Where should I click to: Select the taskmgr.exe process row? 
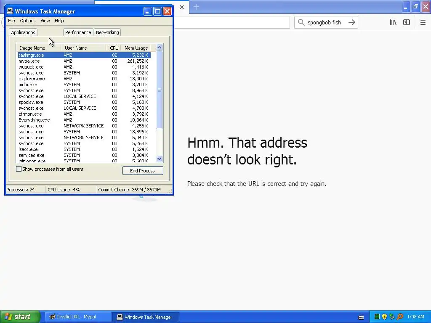[x=84, y=55]
